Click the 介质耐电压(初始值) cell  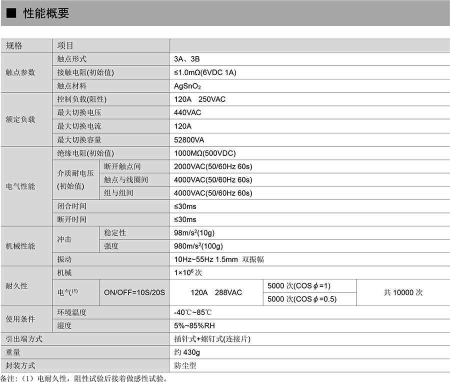click(x=75, y=179)
